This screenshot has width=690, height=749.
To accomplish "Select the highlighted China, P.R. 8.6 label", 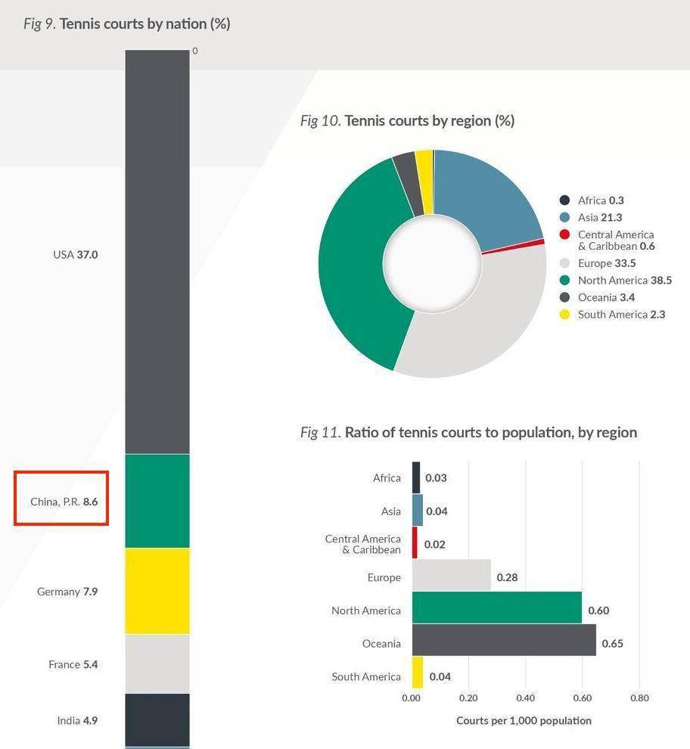I will tap(64, 502).
